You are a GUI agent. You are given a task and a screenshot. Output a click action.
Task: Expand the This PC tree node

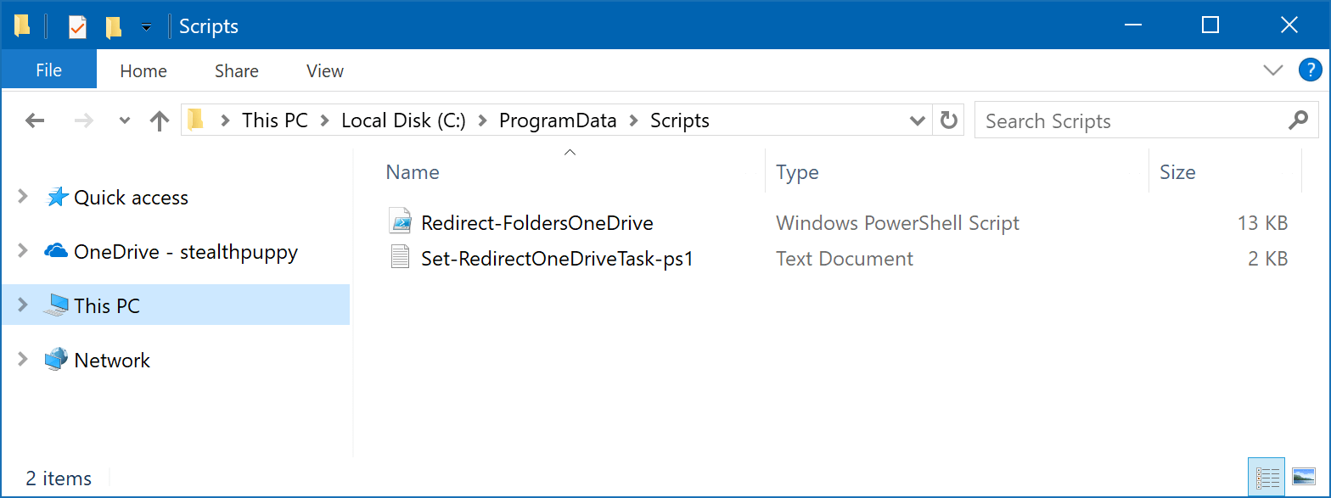(x=23, y=305)
